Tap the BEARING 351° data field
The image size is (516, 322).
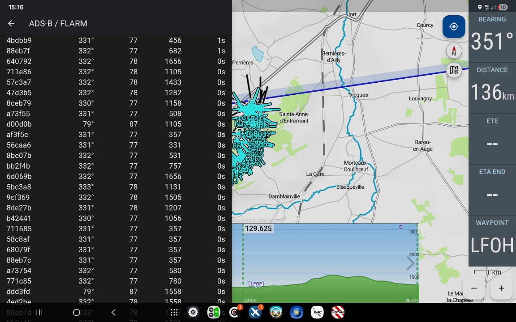click(492, 37)
